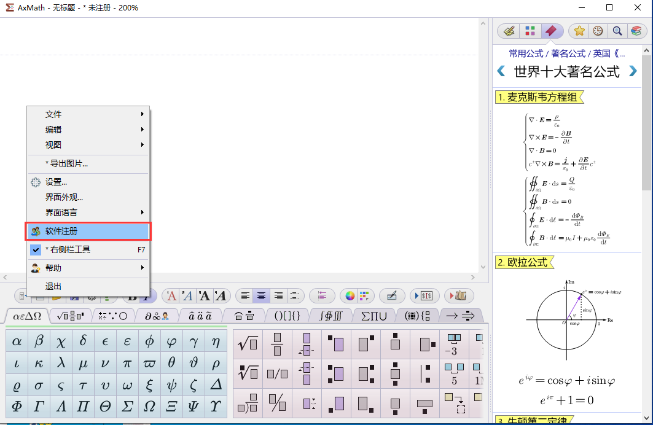Expand the 文件 submenu
653x425 pixels.
(x=88, y=114)
